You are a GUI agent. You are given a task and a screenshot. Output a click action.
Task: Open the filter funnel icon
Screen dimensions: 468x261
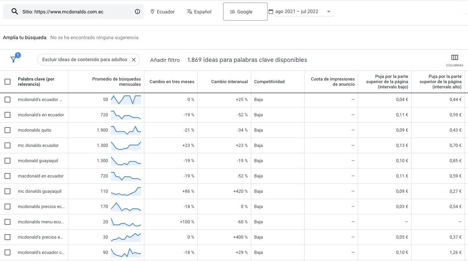click(14, 59)
